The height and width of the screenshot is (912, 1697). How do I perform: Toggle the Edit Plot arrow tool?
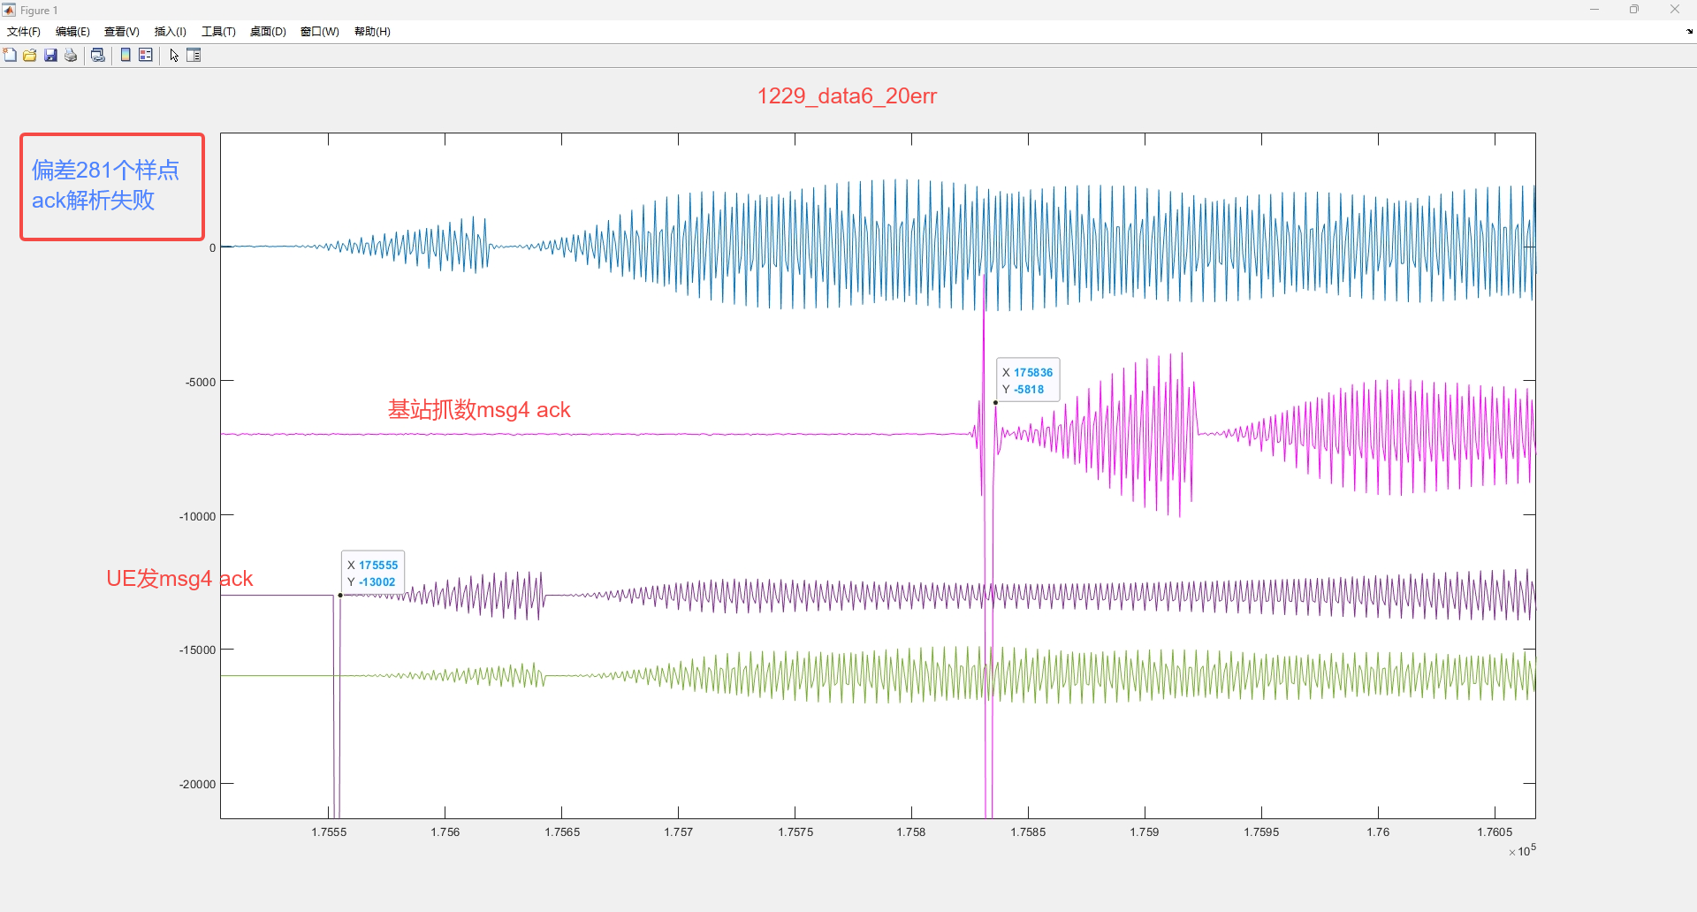click(x=174, y=56)
